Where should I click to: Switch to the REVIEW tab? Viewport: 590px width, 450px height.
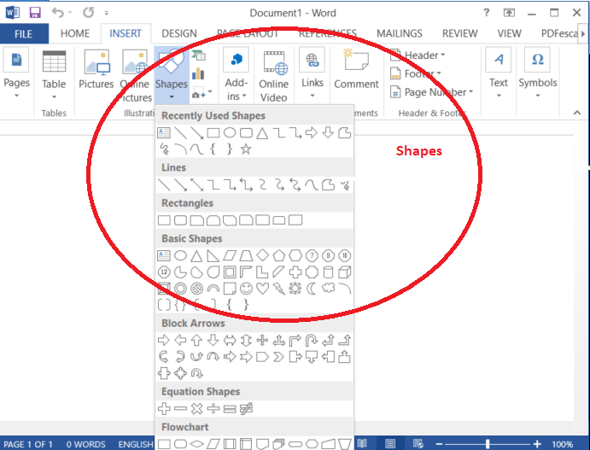coord(459,34)
